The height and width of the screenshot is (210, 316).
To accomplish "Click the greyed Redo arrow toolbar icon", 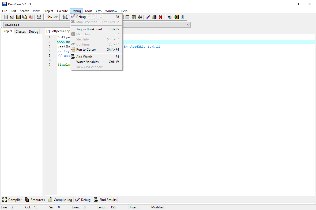I will pyautogui.click(x=56, y=17).
